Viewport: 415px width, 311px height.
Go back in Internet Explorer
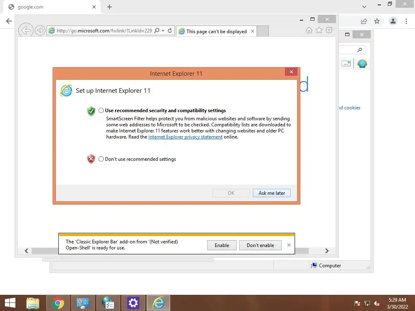(x=26, y=30)
